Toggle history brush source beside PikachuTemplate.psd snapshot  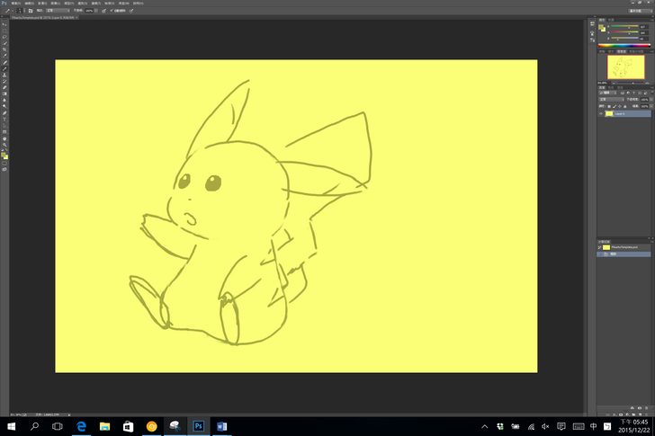[601, 247]
